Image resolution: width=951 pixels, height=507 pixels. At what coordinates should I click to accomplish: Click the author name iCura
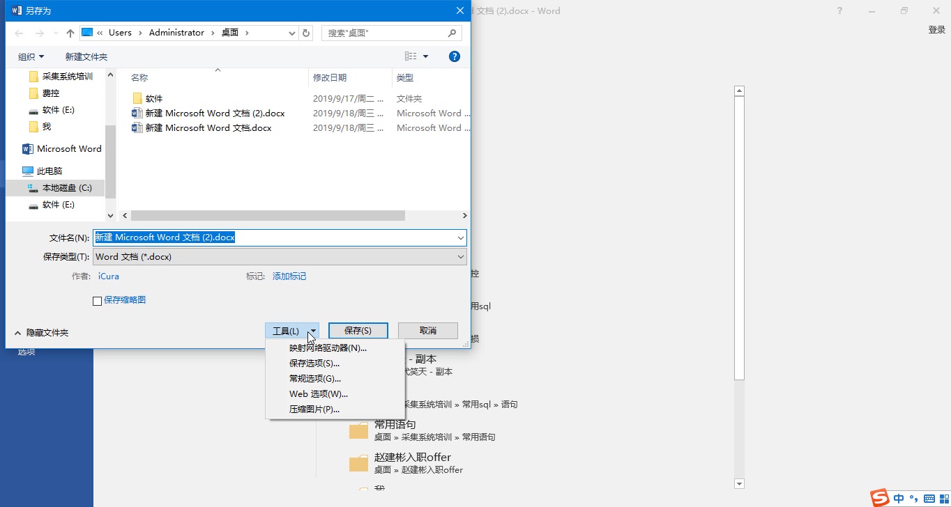tap(109, 276)
